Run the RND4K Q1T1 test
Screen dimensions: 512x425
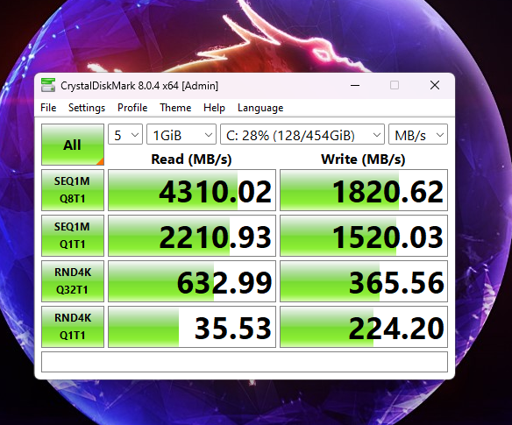coord(73,327)
